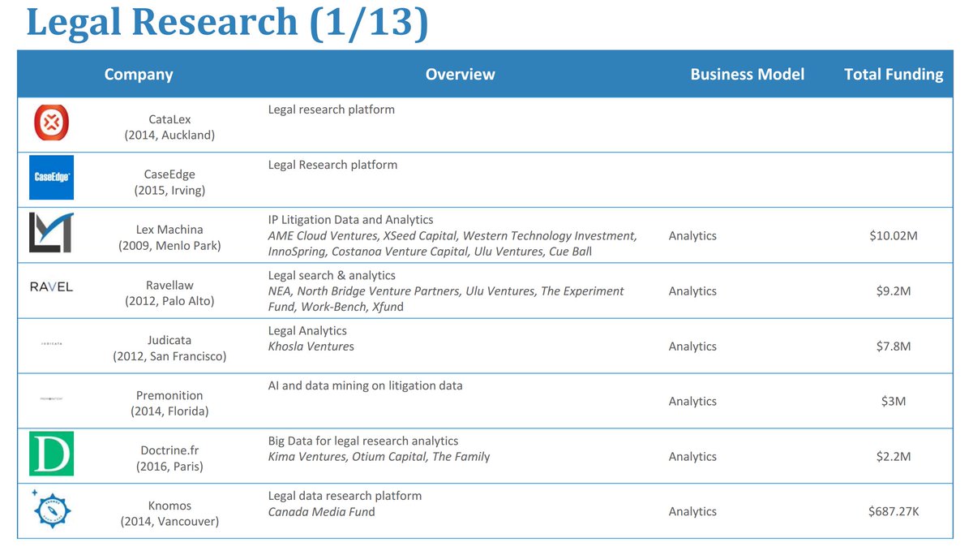973x551 pixels.
Task: Select the Analytics label for Ravellaw
Action: [693, 291]
